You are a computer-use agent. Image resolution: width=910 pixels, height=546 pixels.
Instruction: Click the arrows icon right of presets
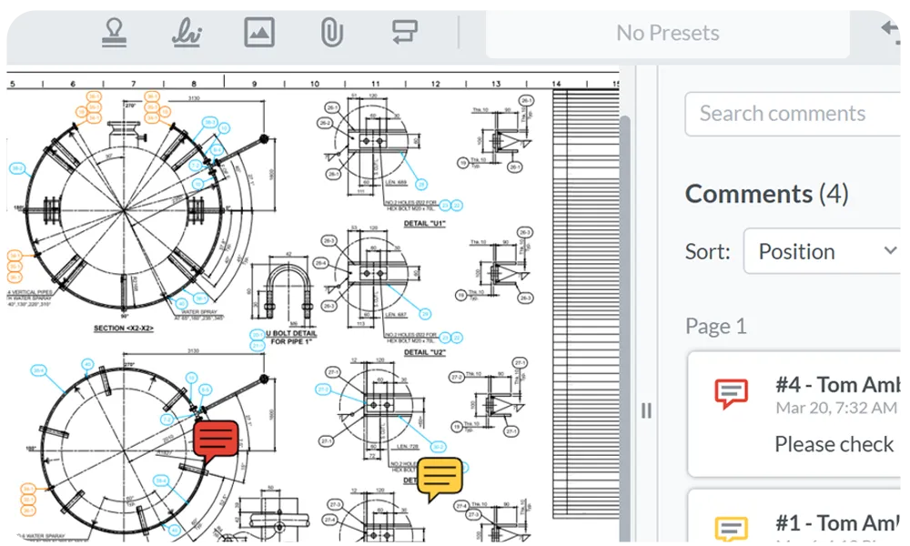coord(892,30)
